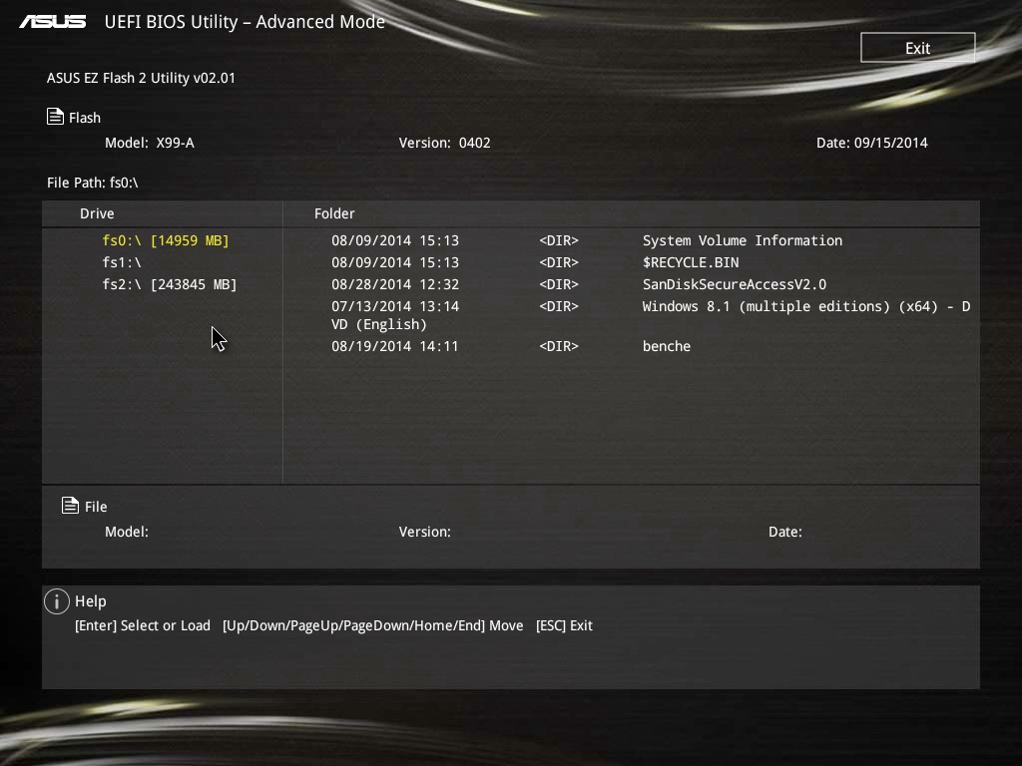The height and width of the screenshot is (766, 1022).
Task: Click the VD (English) continuation line
Action: 378,324
